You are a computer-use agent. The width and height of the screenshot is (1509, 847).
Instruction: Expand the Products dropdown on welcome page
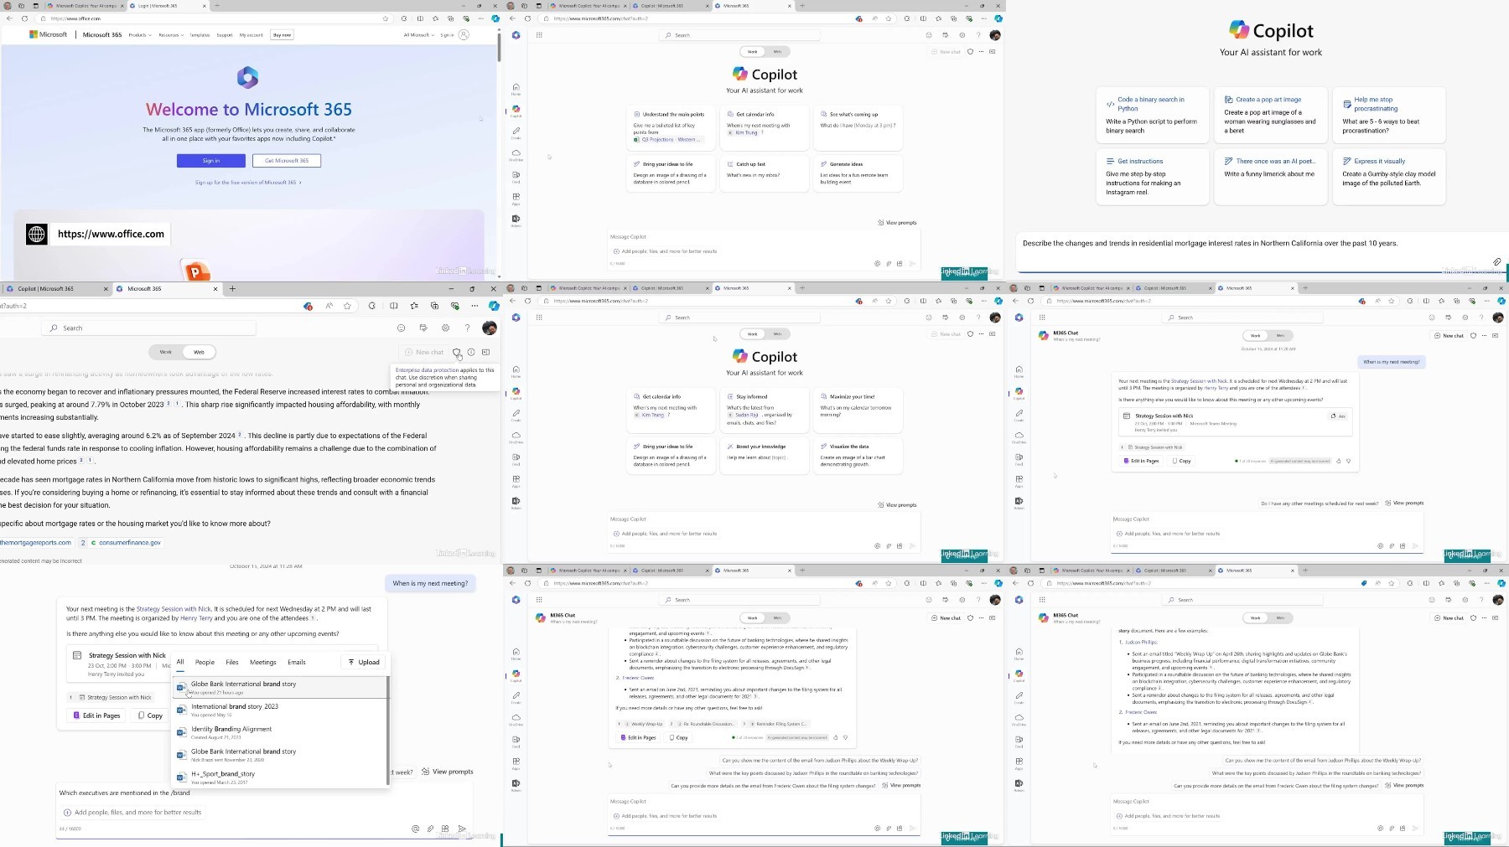pos(140,35)
